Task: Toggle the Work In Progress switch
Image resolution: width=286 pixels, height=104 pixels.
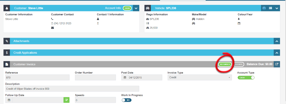Action: [x=126, y=100]
